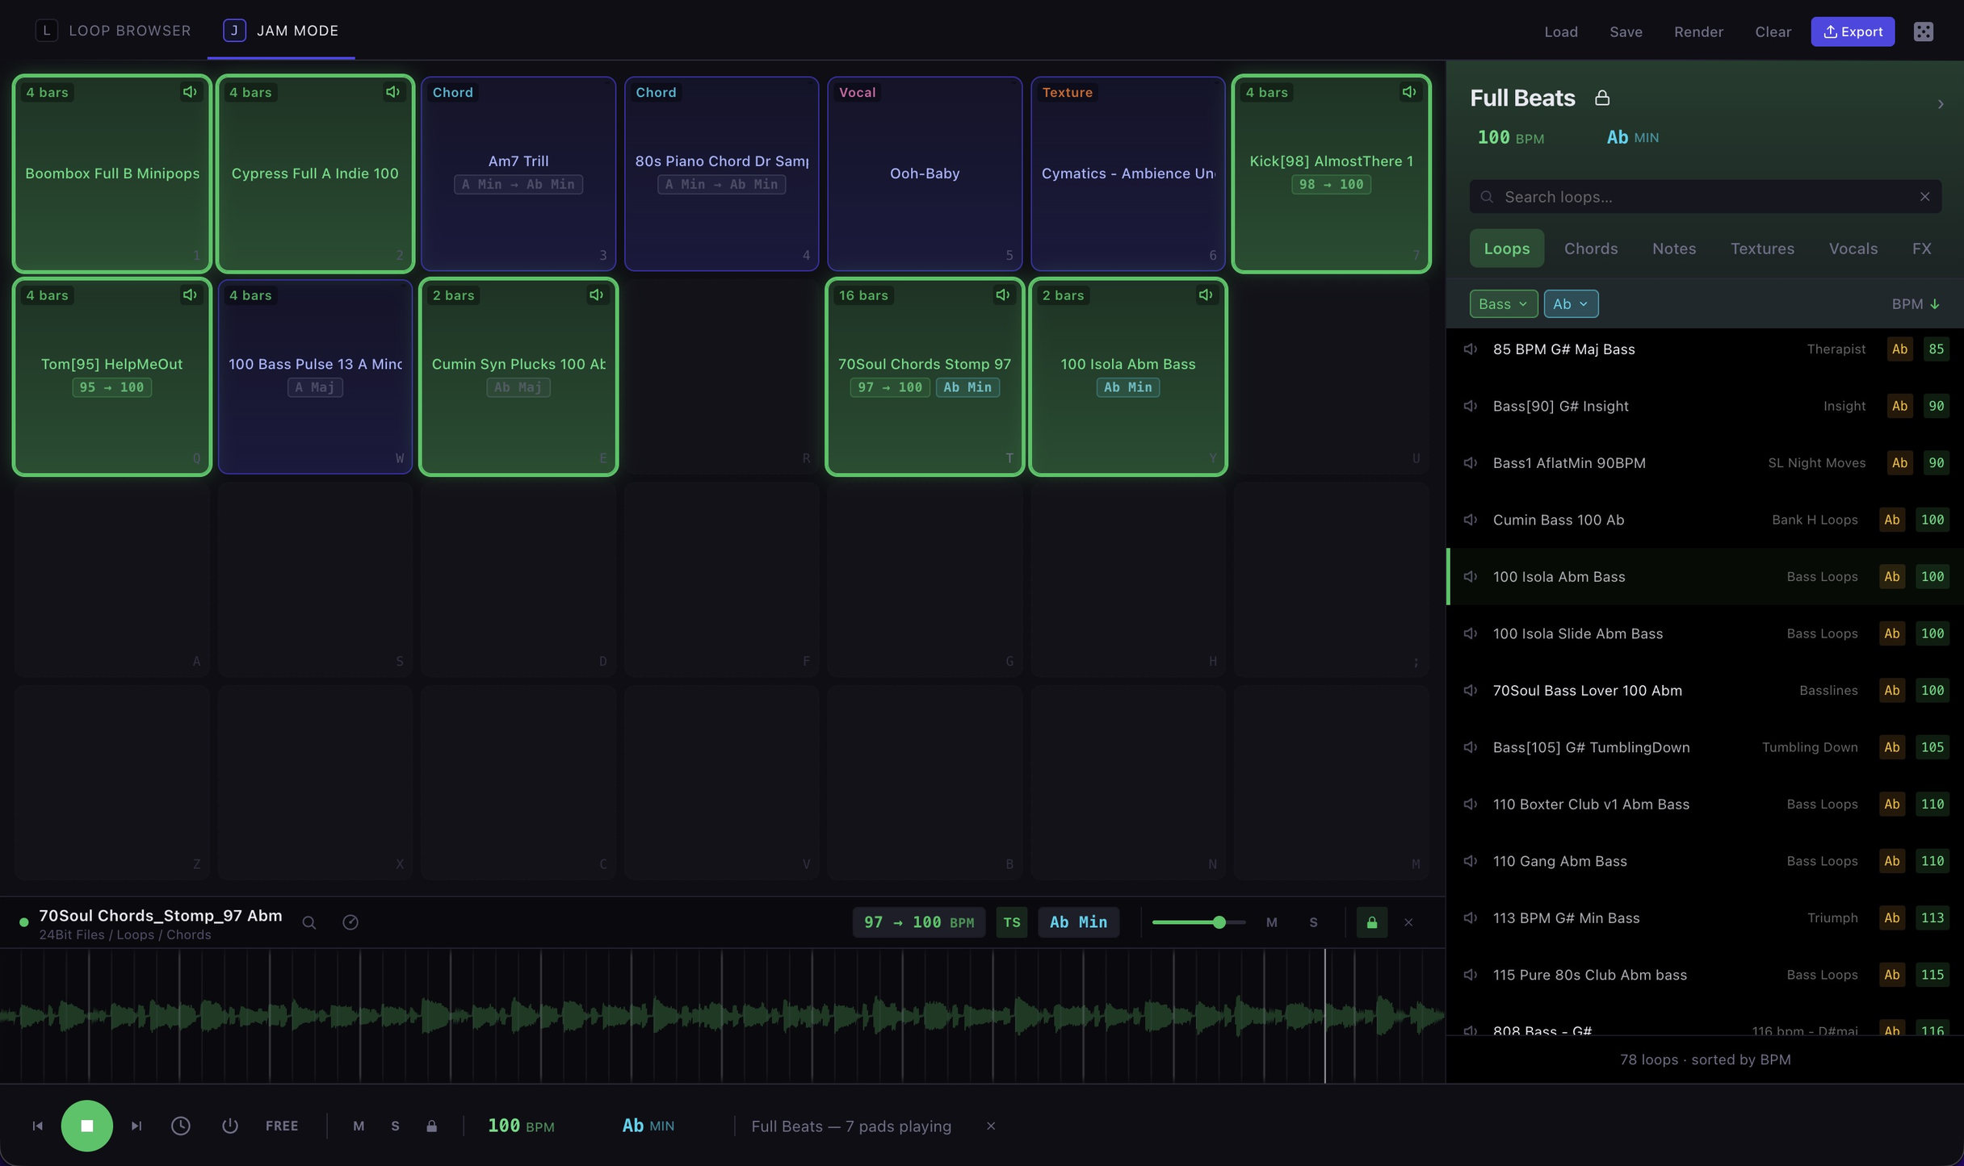Click the waveform playhead marker

point(1324,1015)
